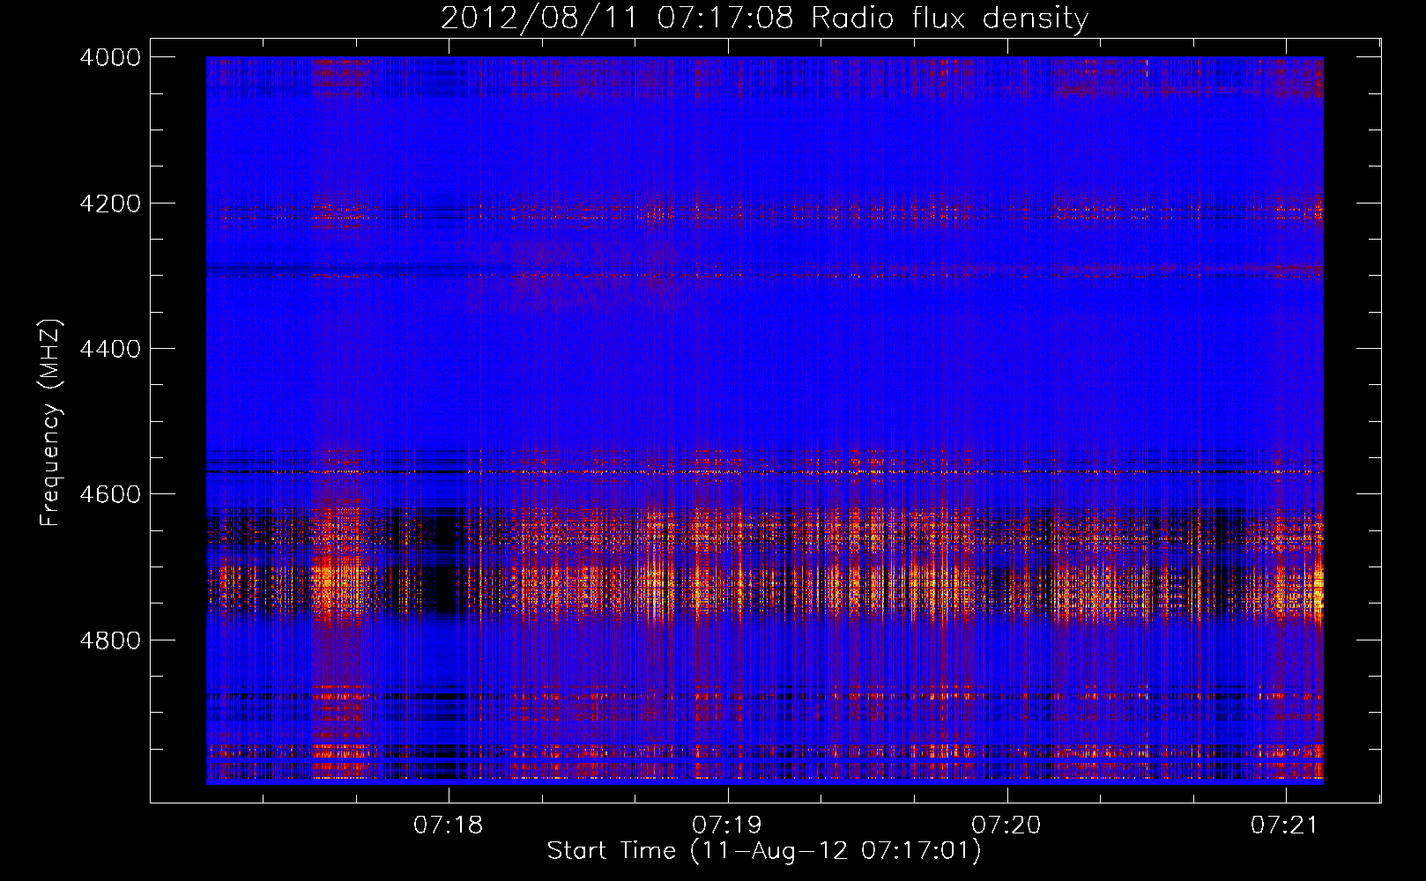
Task: Click the 'Start Time (11-Aug-12 07:17:01)' label
Action: coord(764,851)
